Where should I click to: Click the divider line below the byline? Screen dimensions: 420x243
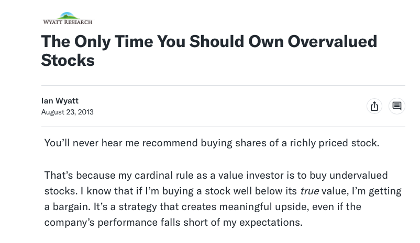point(223,126)
